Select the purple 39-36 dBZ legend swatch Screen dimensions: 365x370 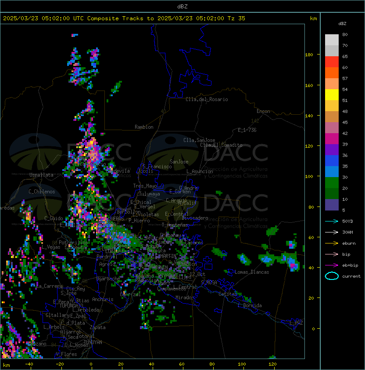[332, 149]
